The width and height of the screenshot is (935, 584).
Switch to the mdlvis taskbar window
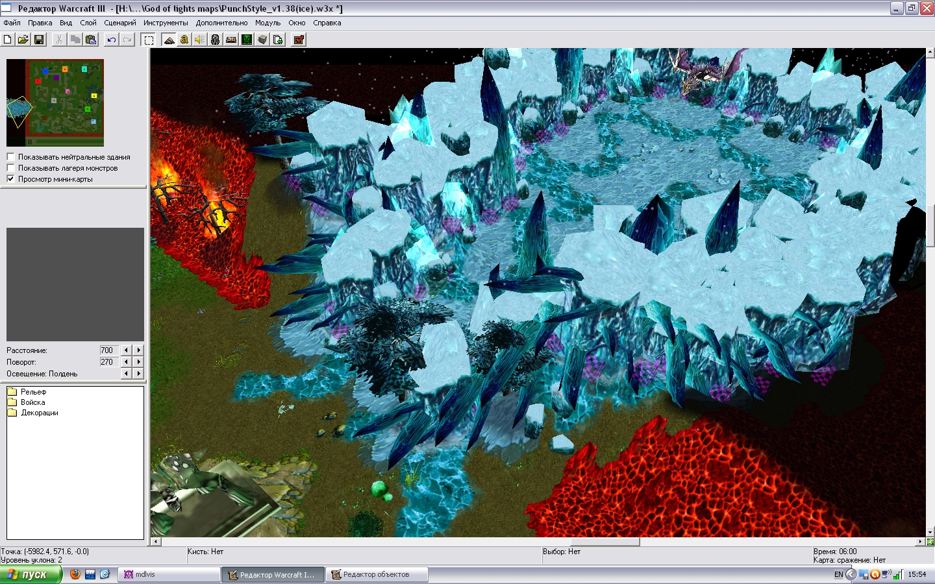[x=169, y=574]
